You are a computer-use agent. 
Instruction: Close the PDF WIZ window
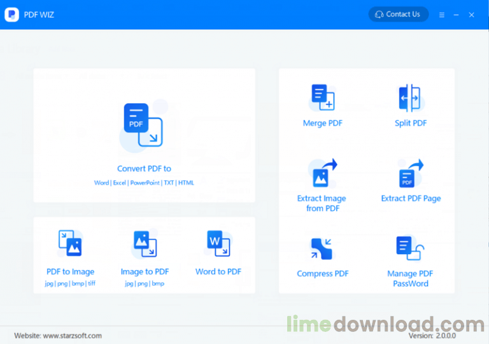[x=471, y=15]
